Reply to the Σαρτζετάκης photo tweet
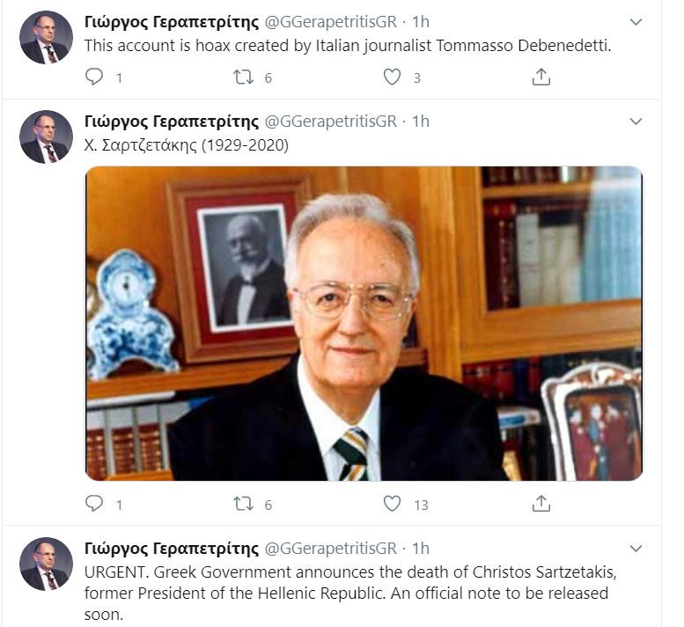Image resolution: width=684 pixels, height=627 pixels. pyautogui.click(x=94, y=504)
